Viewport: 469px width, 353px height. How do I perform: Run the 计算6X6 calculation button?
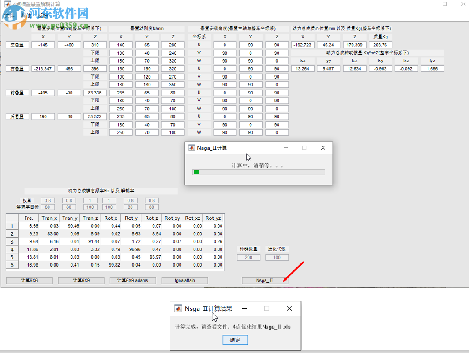29,280
